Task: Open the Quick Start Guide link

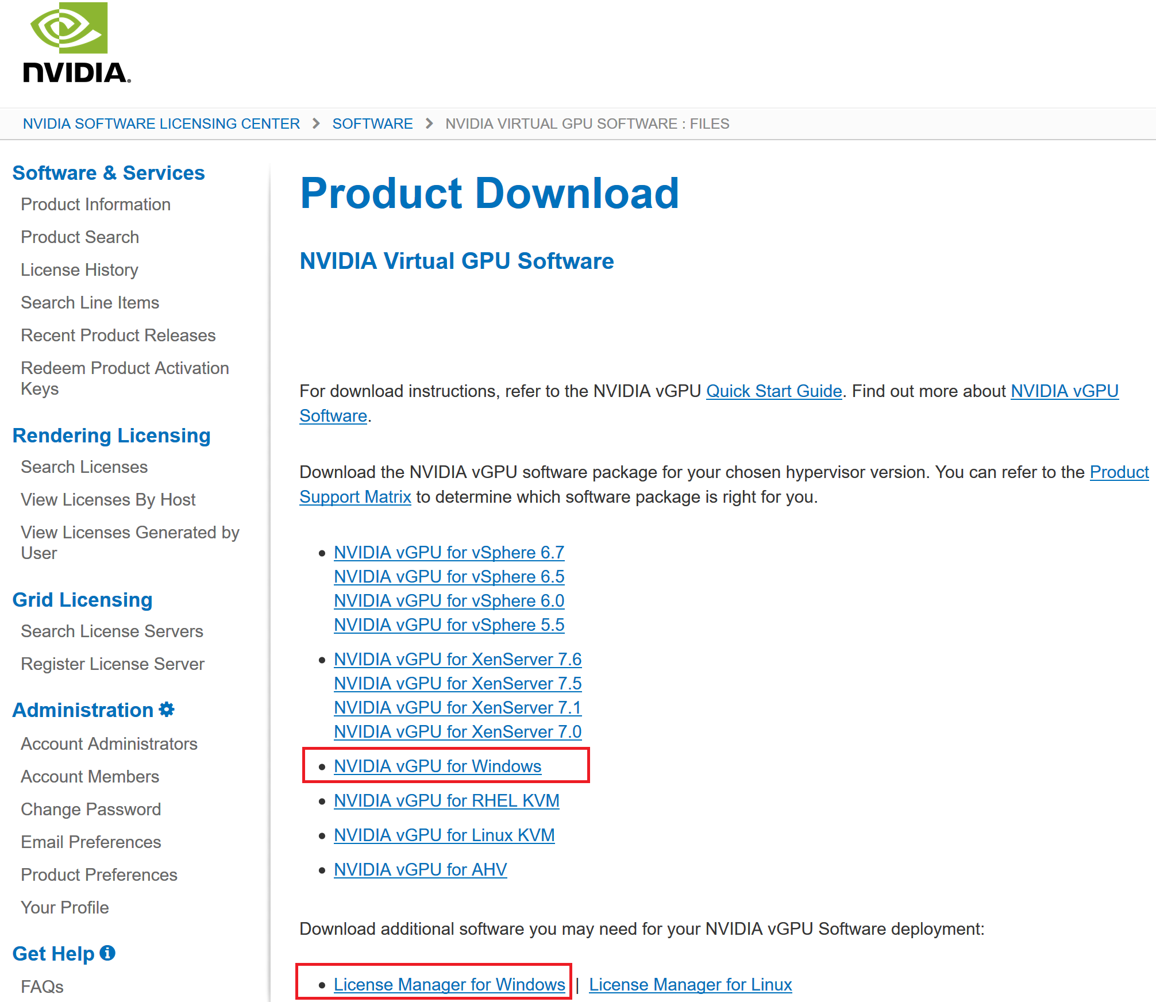Action: coord(773,391)
